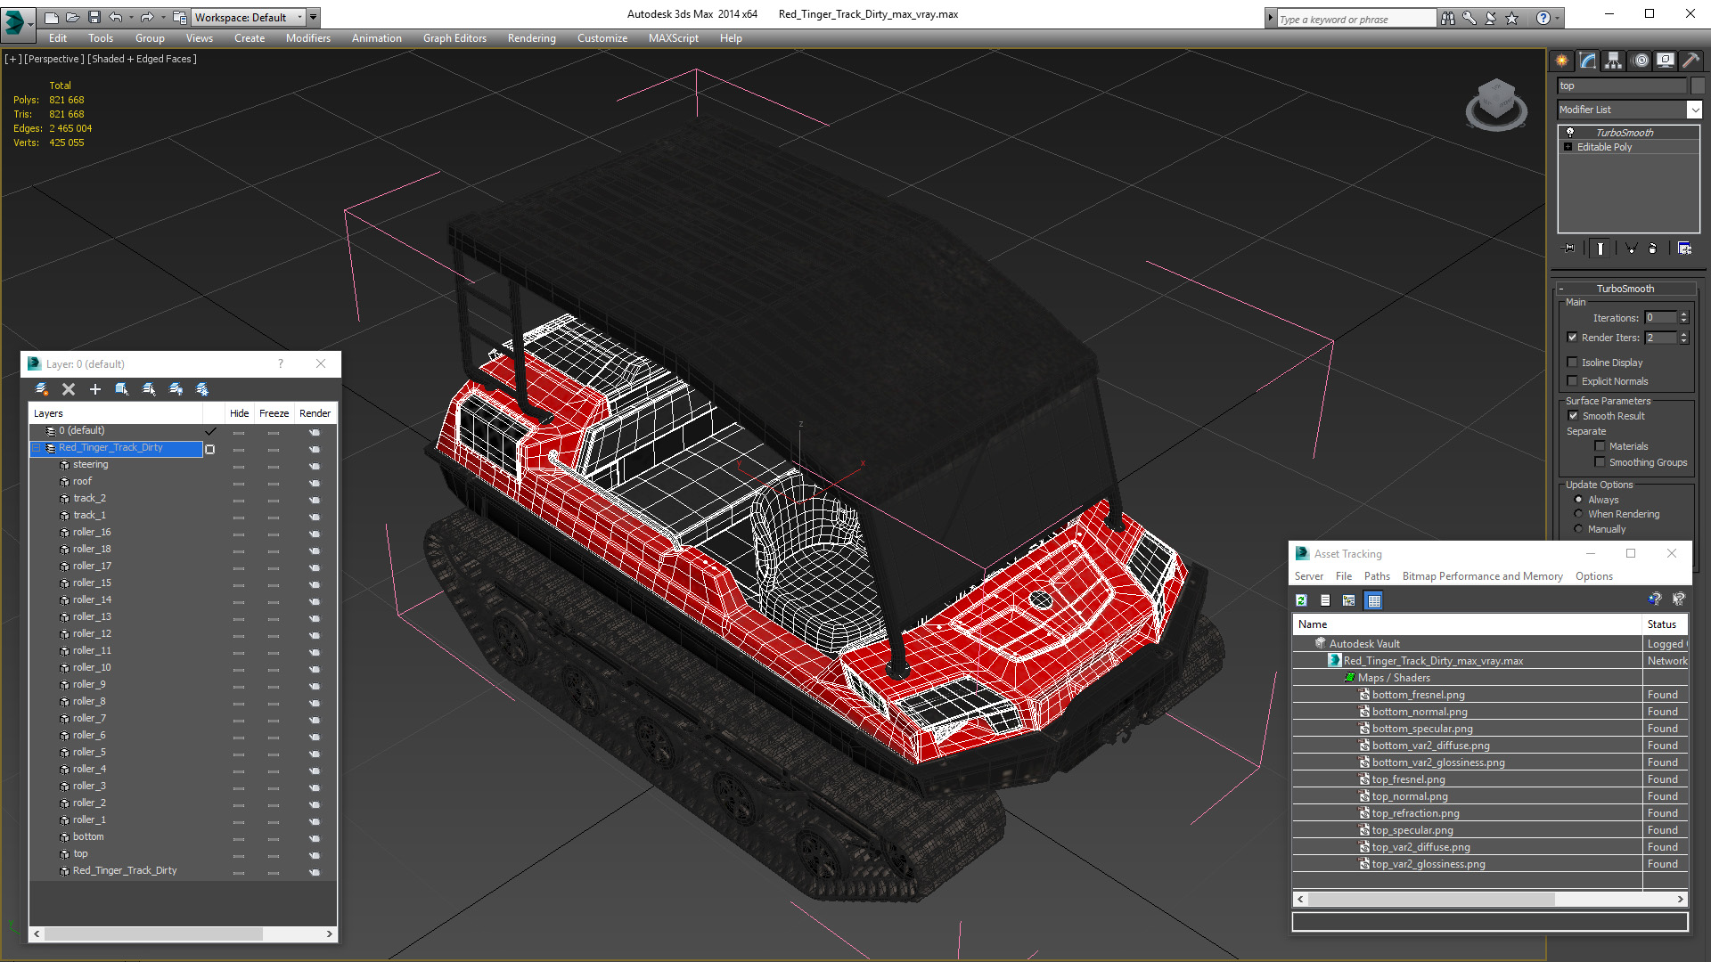The width and height of the screenshot is (1711, 962).
Task: Enable Isoline Display checkbox
Action: click(1573, 362)
